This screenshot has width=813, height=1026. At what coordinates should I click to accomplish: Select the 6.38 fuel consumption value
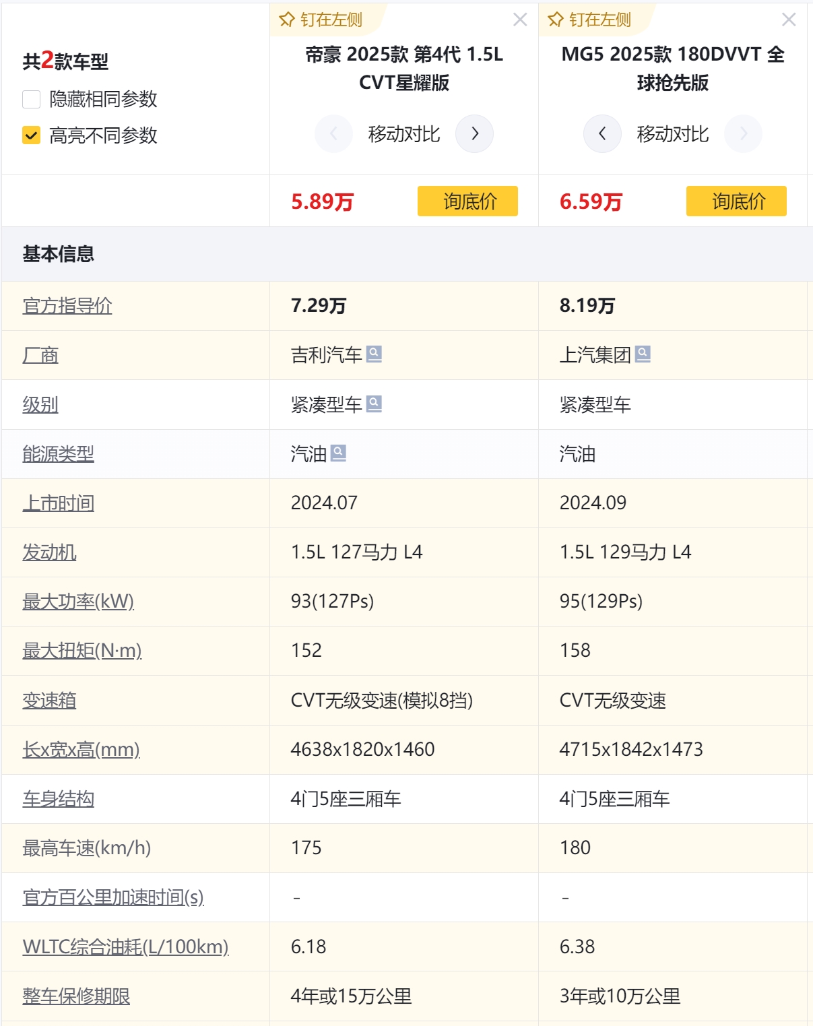click(x=577, y=947)
